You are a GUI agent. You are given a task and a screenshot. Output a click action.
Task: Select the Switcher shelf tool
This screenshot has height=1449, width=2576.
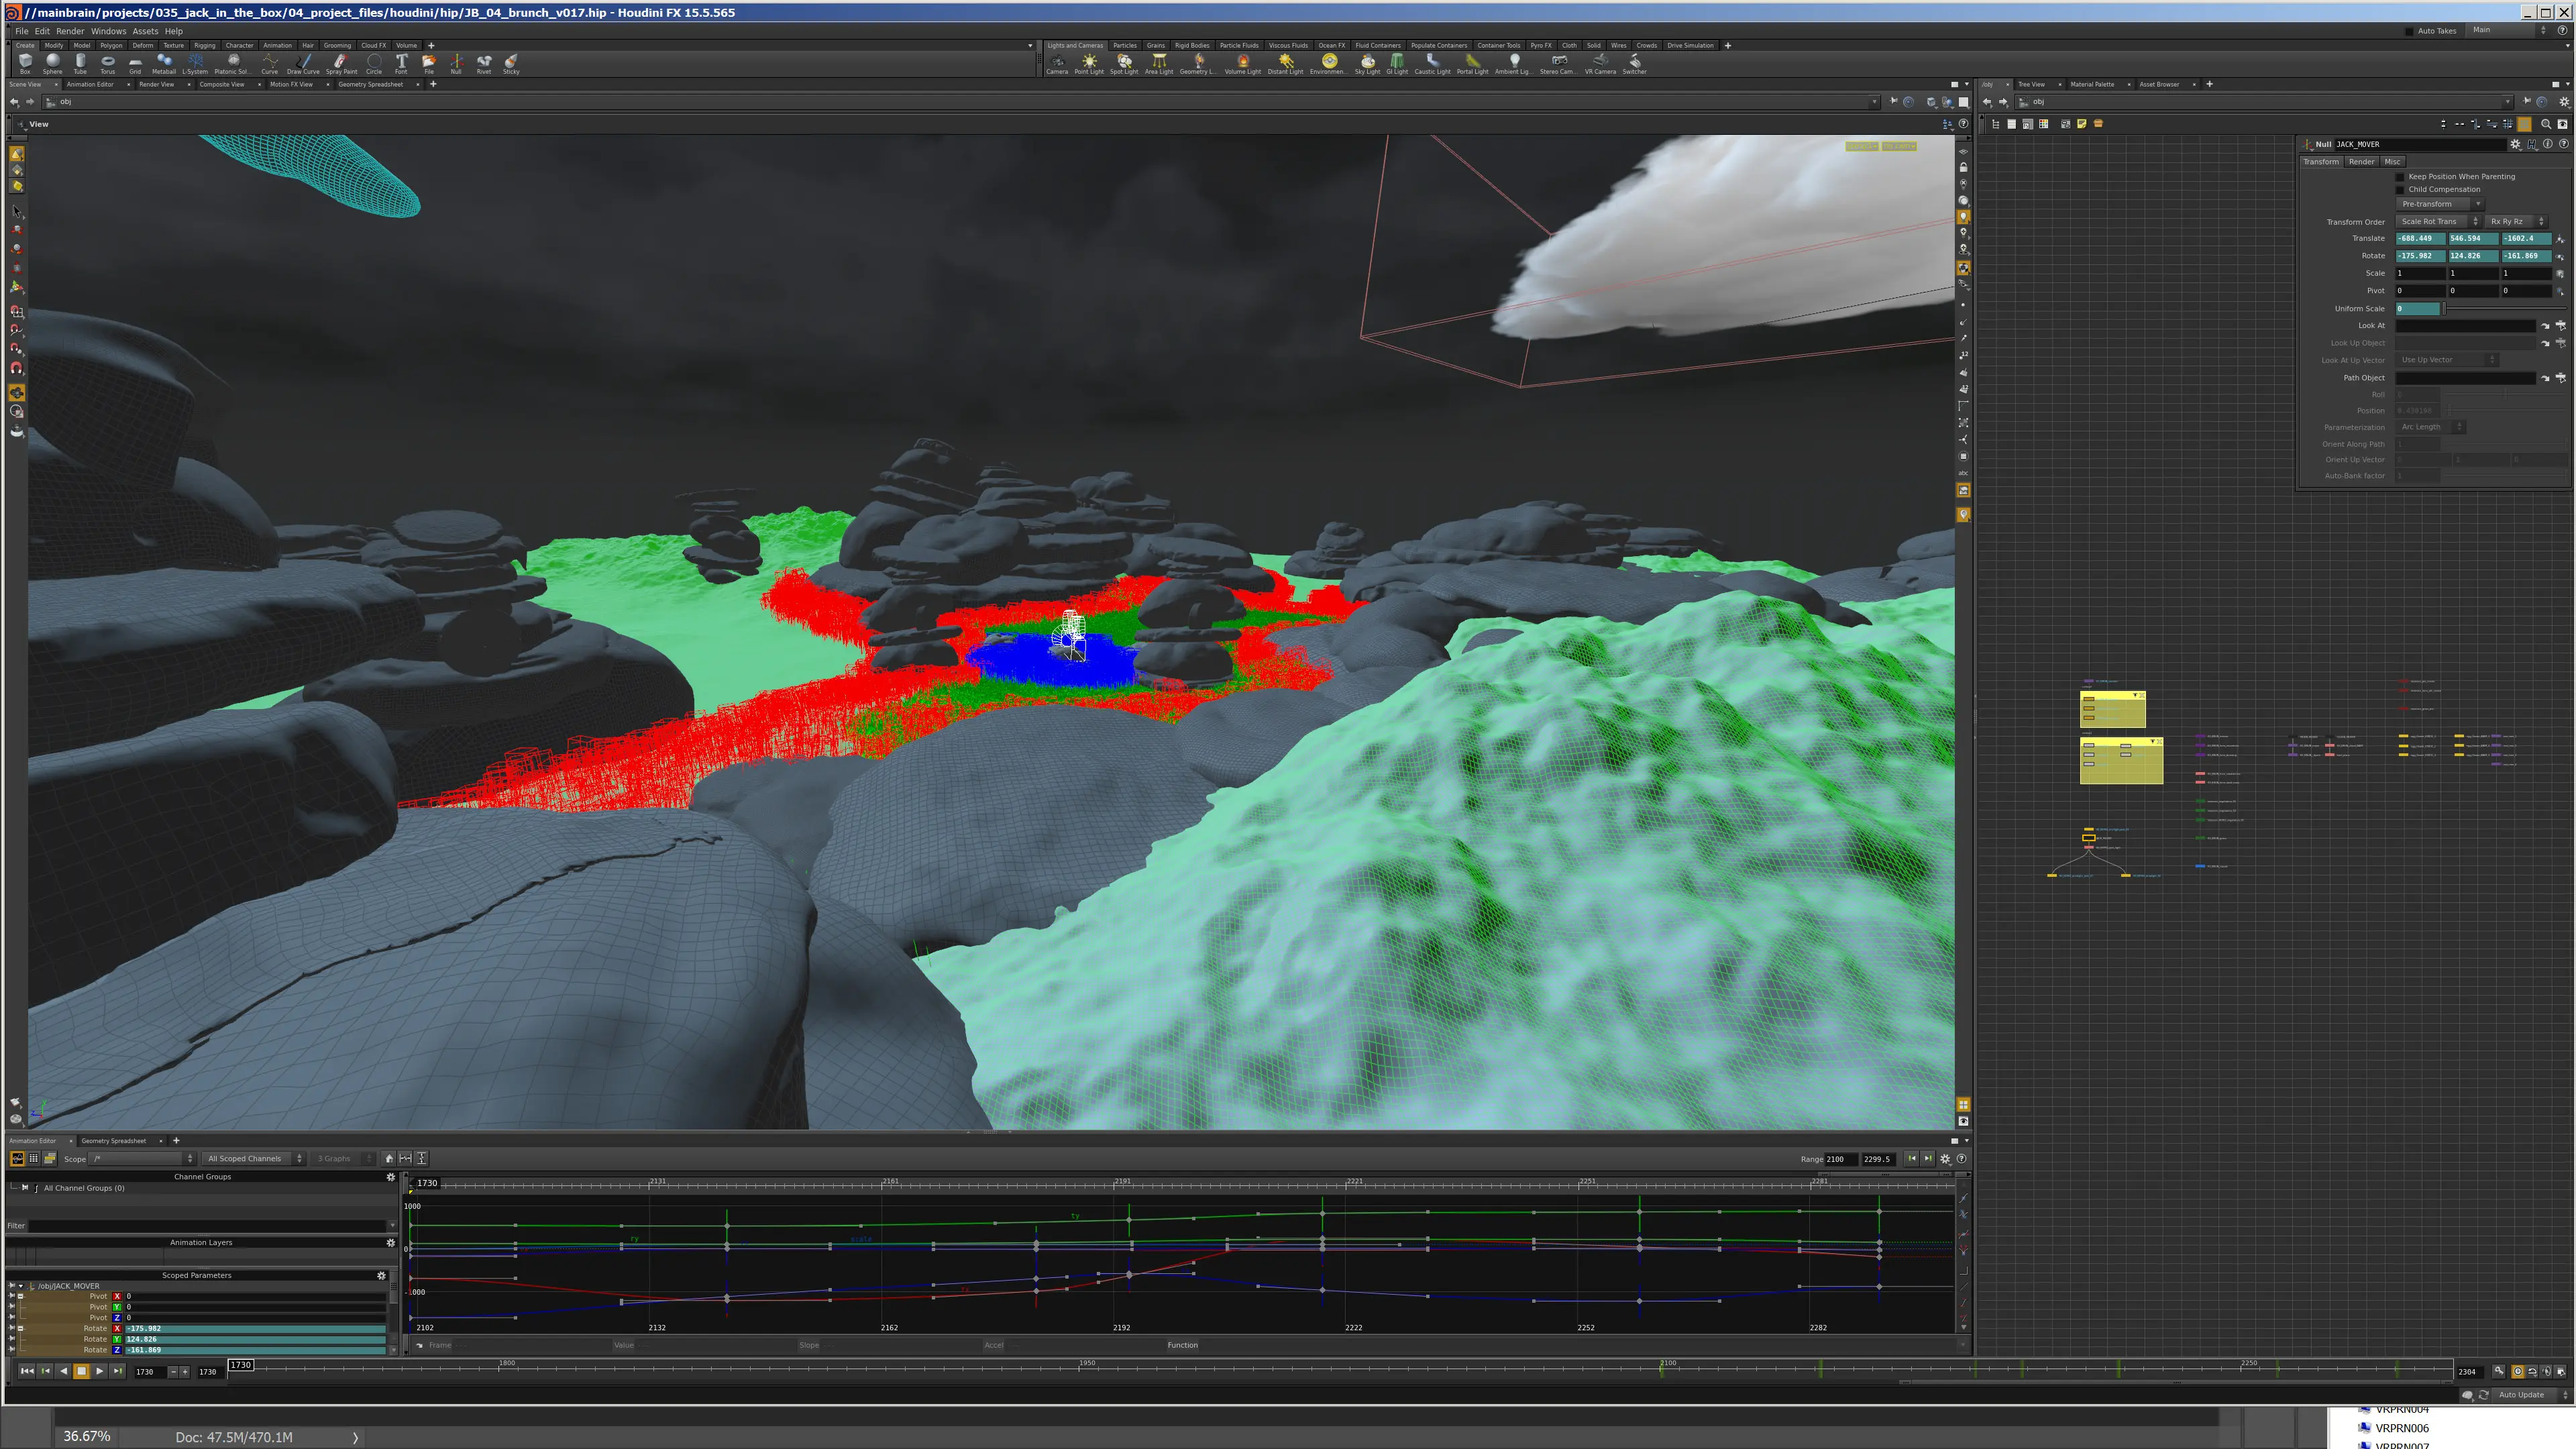[x=1634, y=64]
